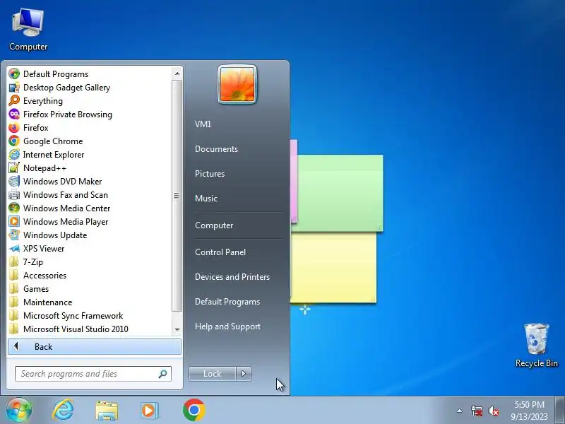Click the Show desktop button
The width and height of the screenshot is (565, 424).
559,410
